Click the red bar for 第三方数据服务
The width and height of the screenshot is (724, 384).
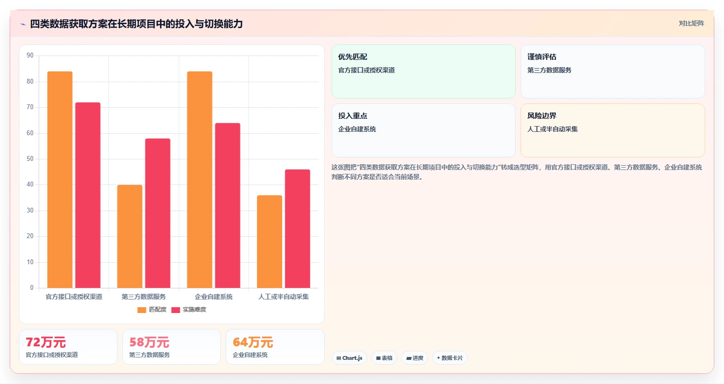point(158,213)
